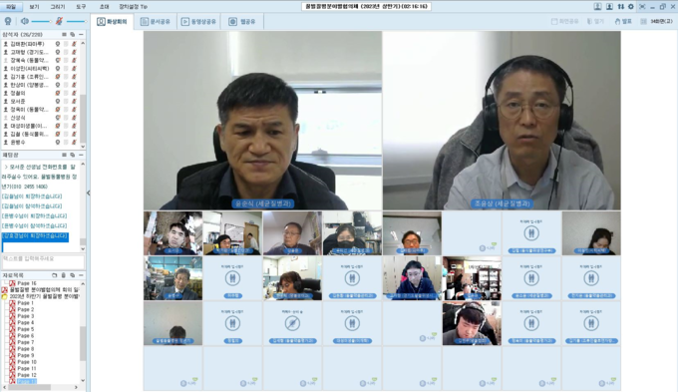This screenshot has height=392, width=678.
Task: Open the gear settings icon in title bar
Action: point(631,7)
